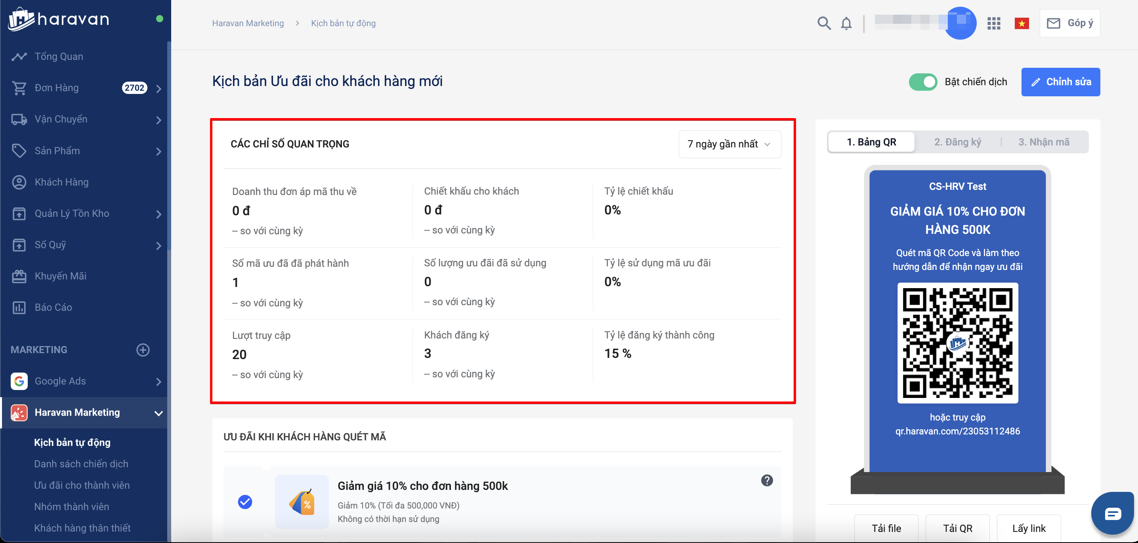This screenshot has width=1138, height=543.
Task: Click the discount tag coupon image
Action: pos(302,502)
